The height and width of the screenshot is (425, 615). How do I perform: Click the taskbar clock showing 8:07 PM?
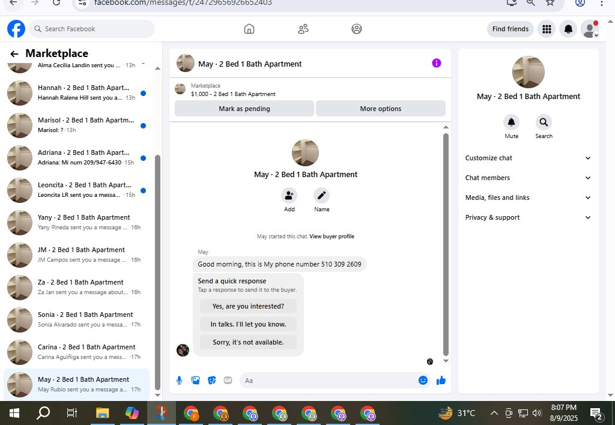coord(563,413)
